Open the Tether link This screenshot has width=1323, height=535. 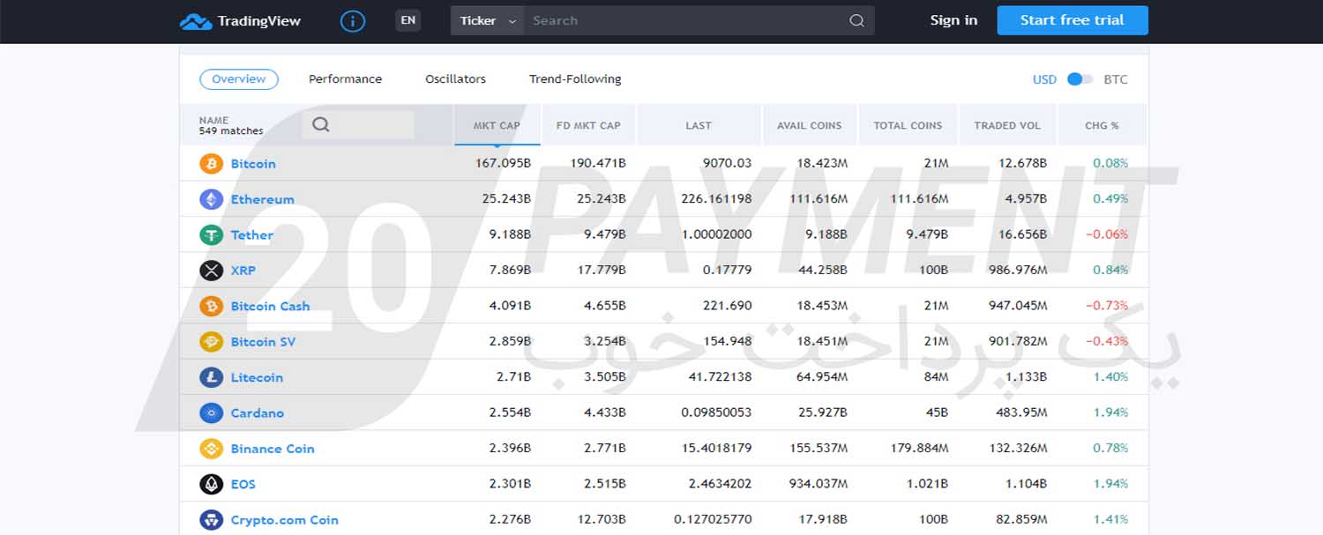pos(252,235)
